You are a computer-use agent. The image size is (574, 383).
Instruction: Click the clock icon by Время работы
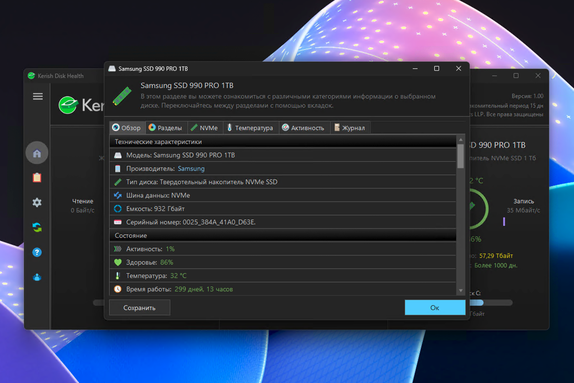(118, 289)
